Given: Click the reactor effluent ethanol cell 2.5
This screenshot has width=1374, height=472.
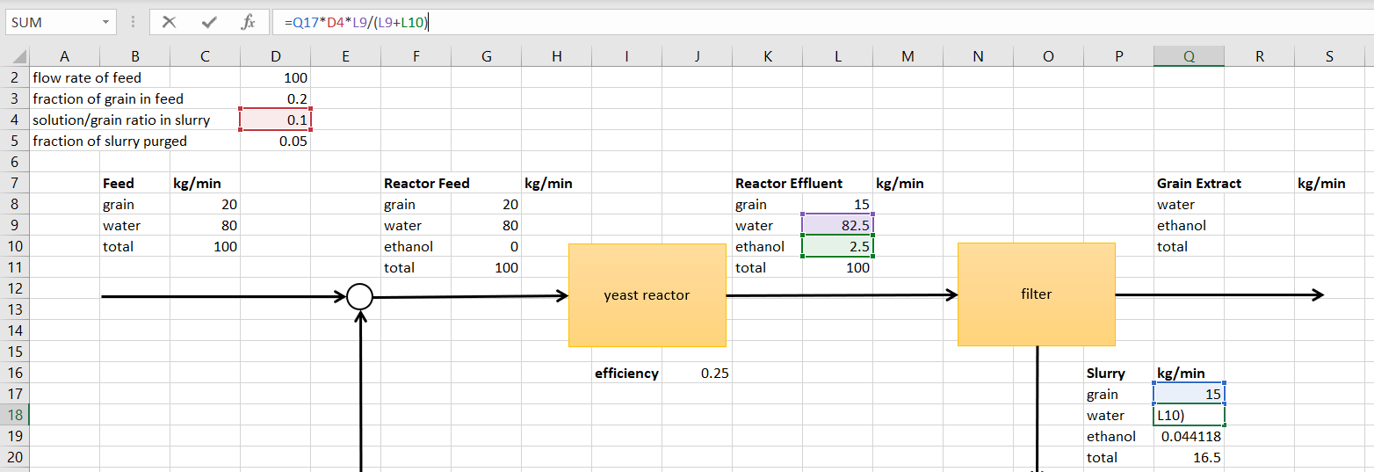Looking at the screenshot, I should click(837, 247).
